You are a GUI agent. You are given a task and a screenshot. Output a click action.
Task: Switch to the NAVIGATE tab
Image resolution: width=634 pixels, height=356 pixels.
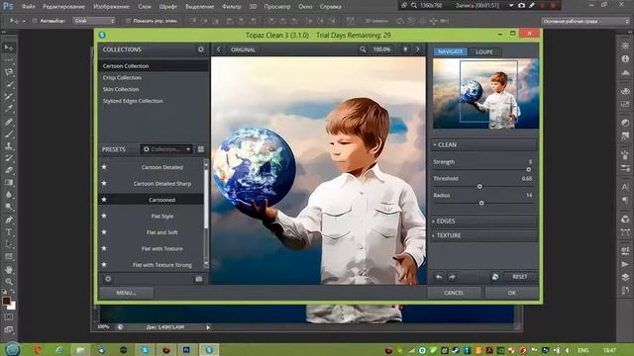451,51
